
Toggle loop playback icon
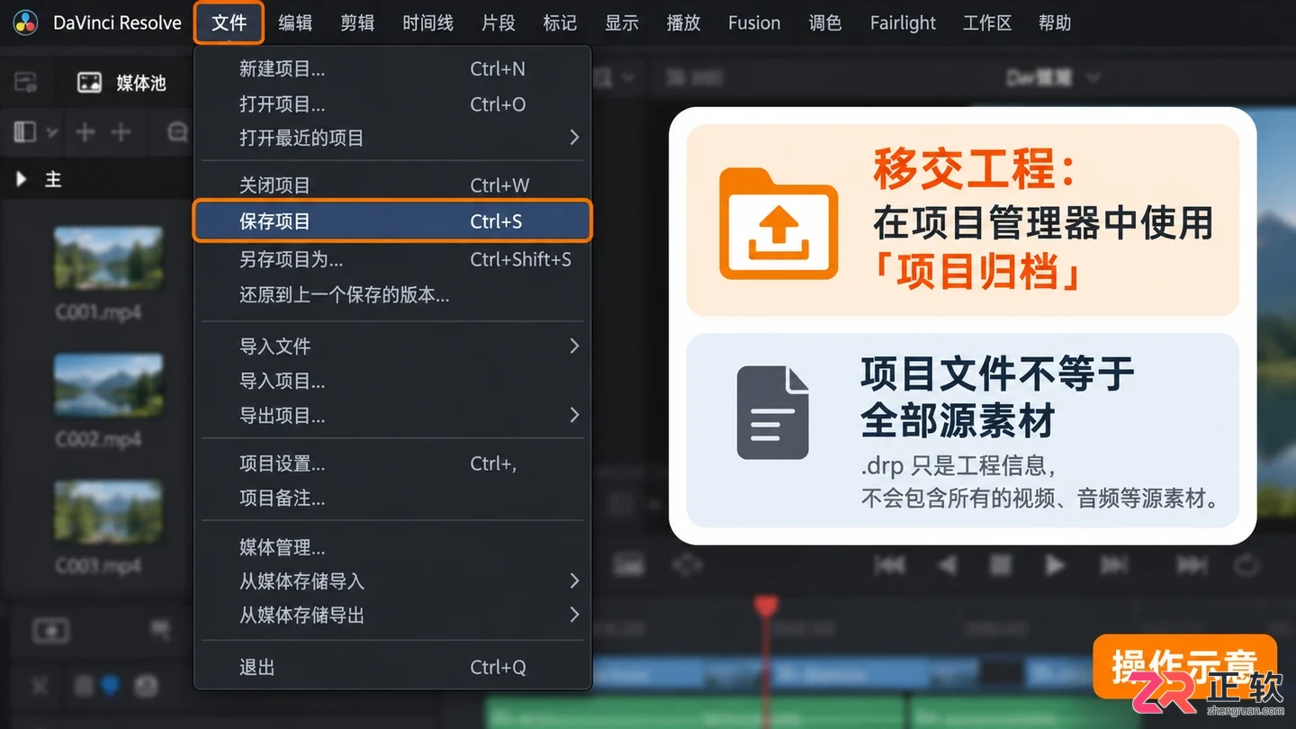click(x=1246, y=565)
